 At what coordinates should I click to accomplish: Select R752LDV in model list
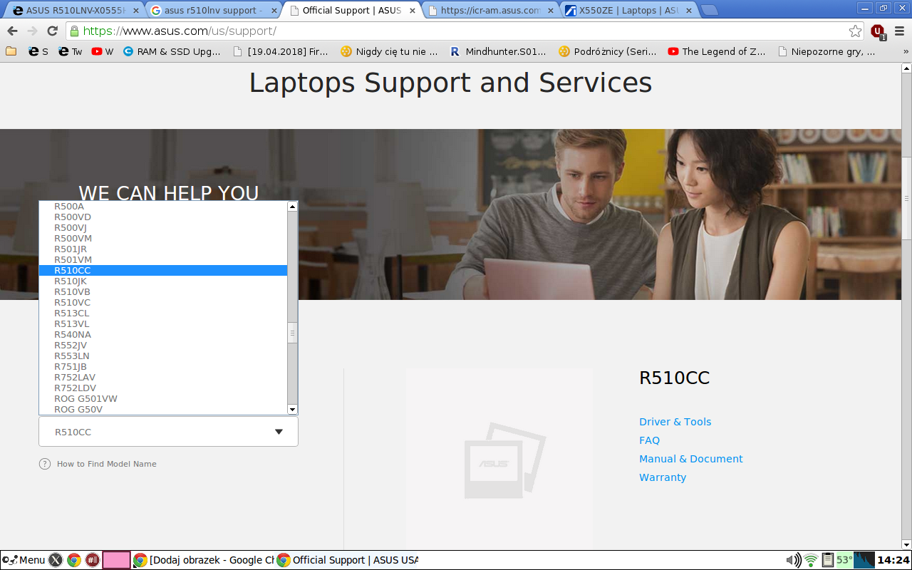coord(163,388)
